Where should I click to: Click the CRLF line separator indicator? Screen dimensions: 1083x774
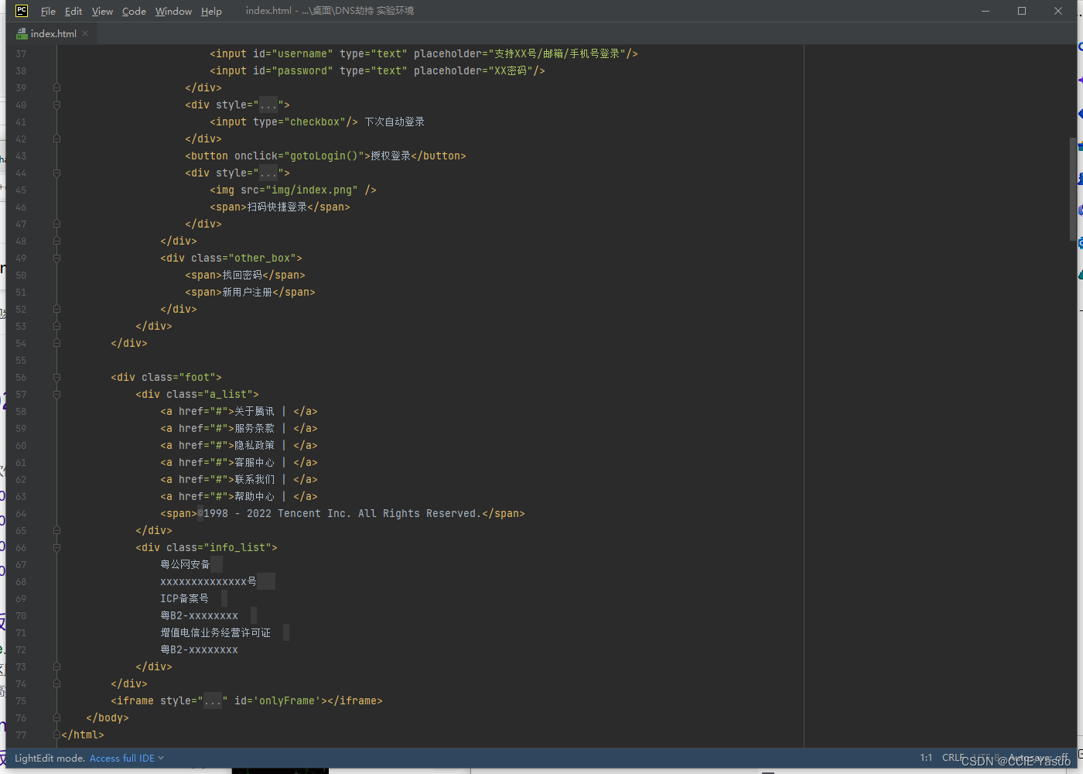tap(953, 758)
